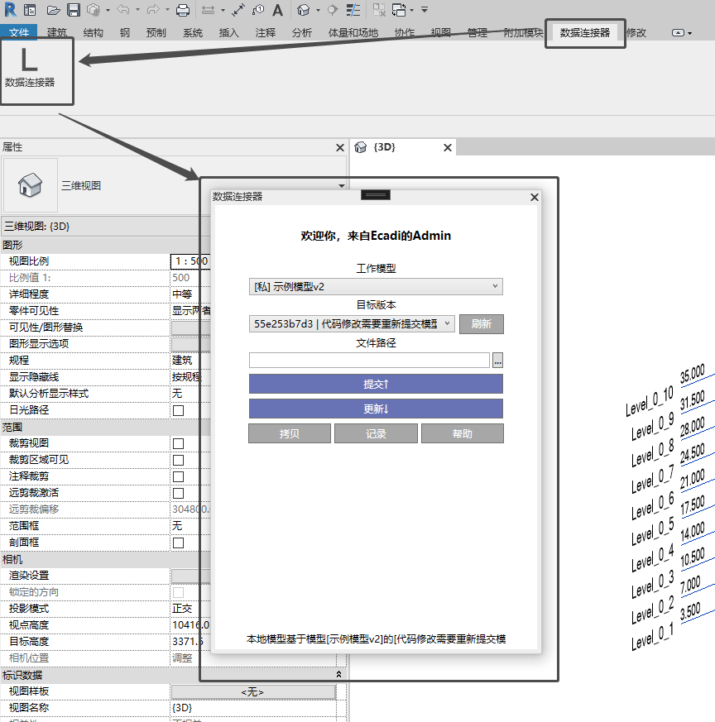Switch to the 数据连接器 ribbon tab
Image resolution: width=715 pixels, height=722 pixels.
[584, 32]
